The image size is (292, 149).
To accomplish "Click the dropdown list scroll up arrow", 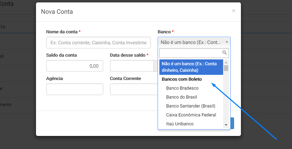I will pyautogui.click(x=226, y=62).
